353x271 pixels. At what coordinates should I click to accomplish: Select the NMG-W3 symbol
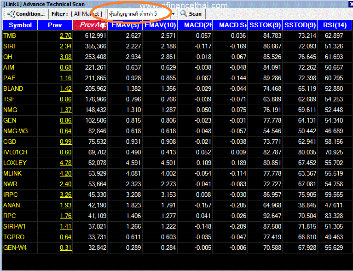(x=16, y=131)
